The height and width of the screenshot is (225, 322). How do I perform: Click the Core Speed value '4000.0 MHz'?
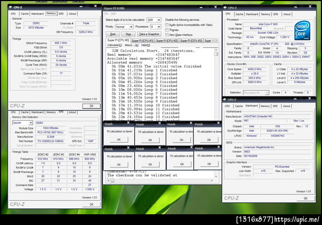(x=254, y=69)
